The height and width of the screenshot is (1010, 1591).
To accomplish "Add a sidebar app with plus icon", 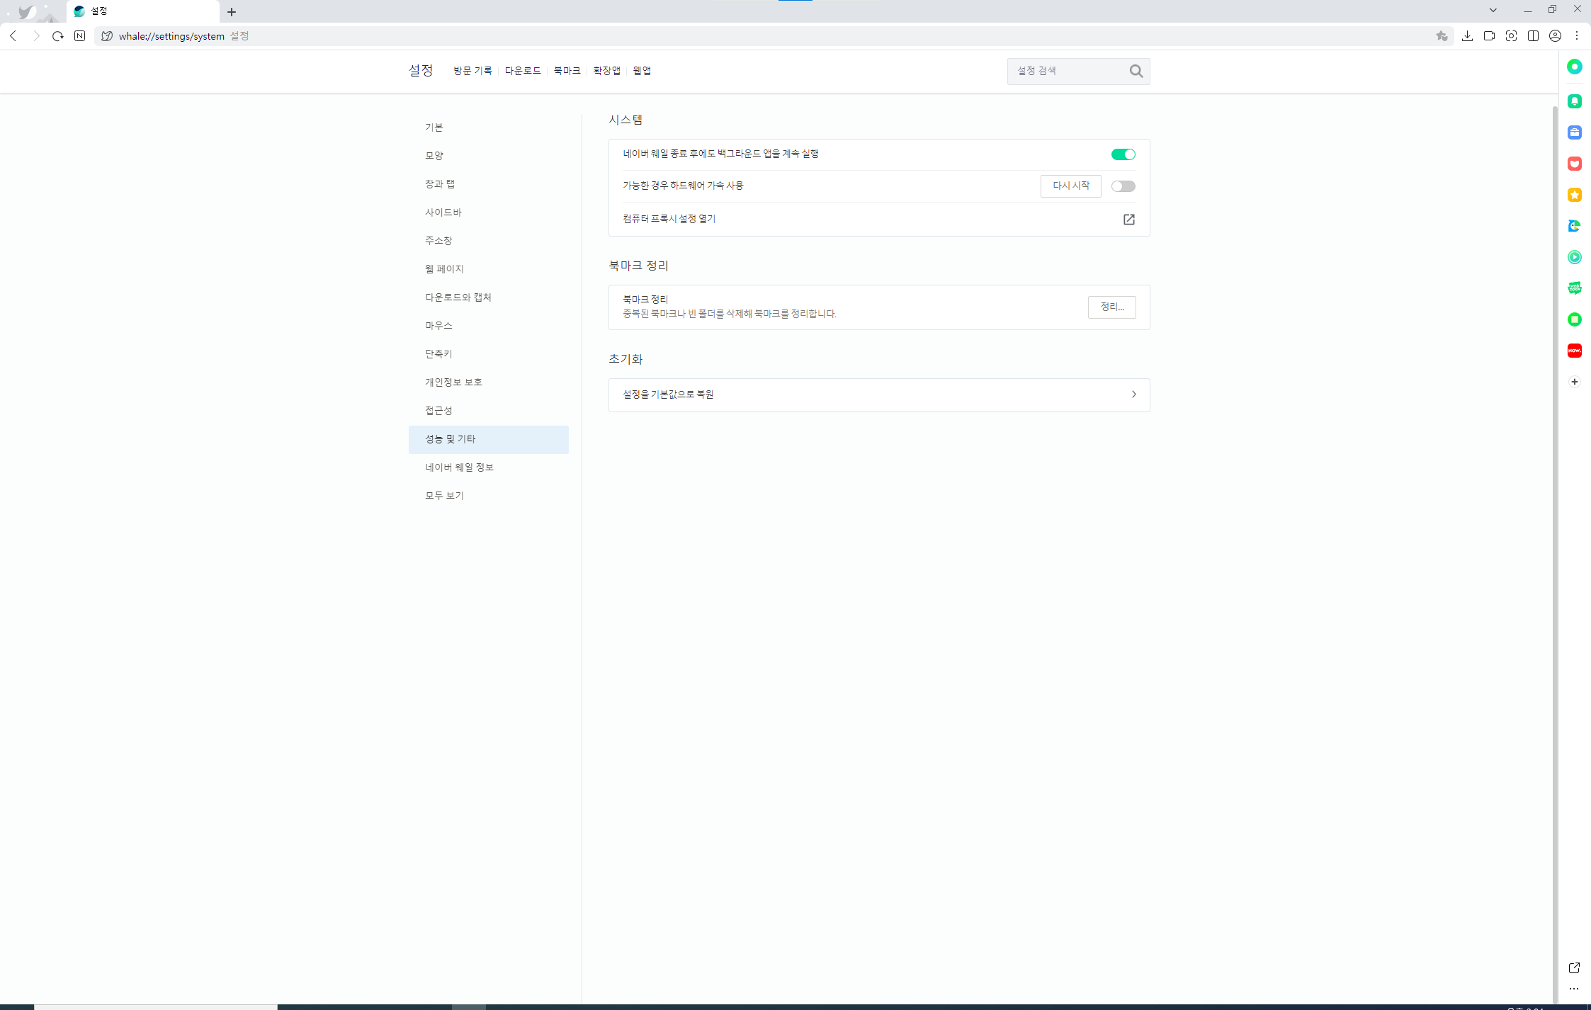I will (x=1574, y=382).
